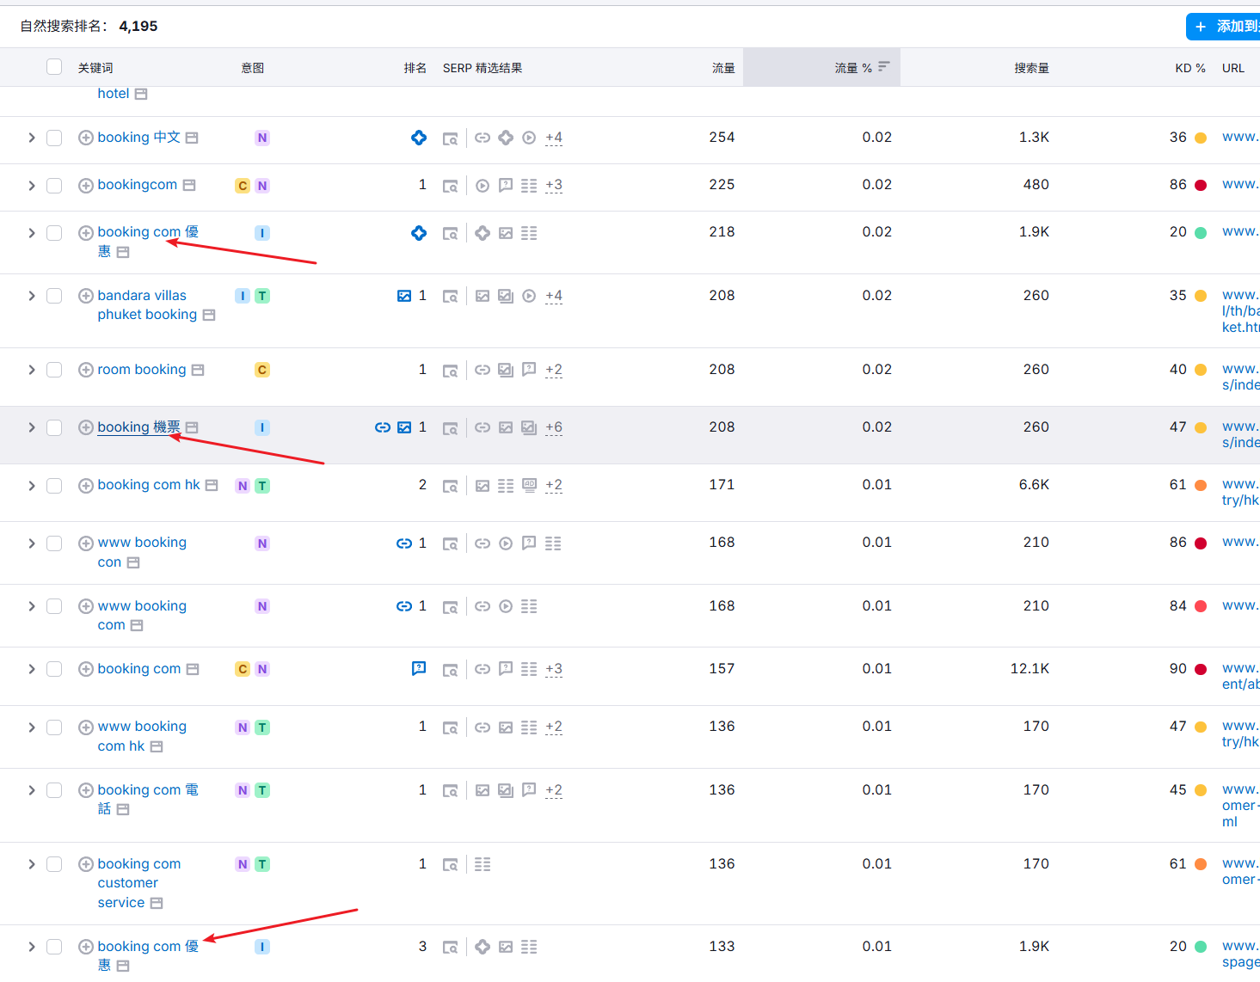Select the checkbox for 'room booking' row
This screenshot has width=1260, height=982.
point(54,370)
